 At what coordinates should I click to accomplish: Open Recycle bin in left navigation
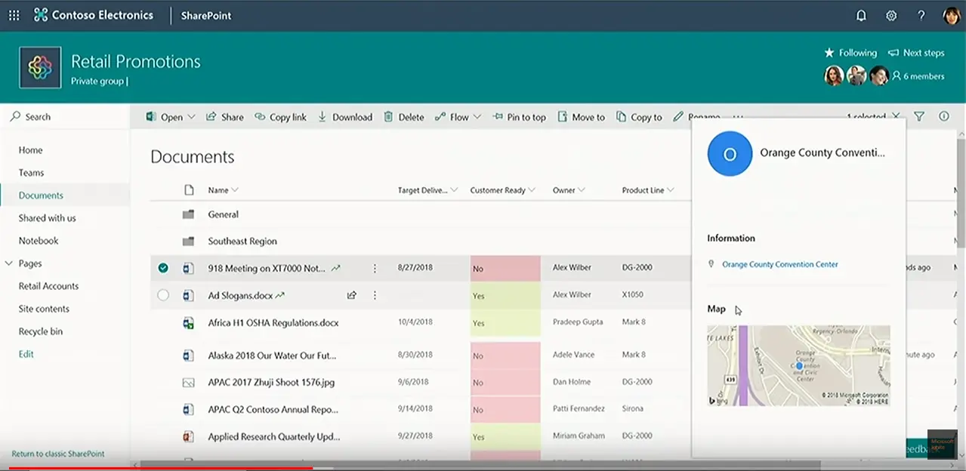[41, 331]
